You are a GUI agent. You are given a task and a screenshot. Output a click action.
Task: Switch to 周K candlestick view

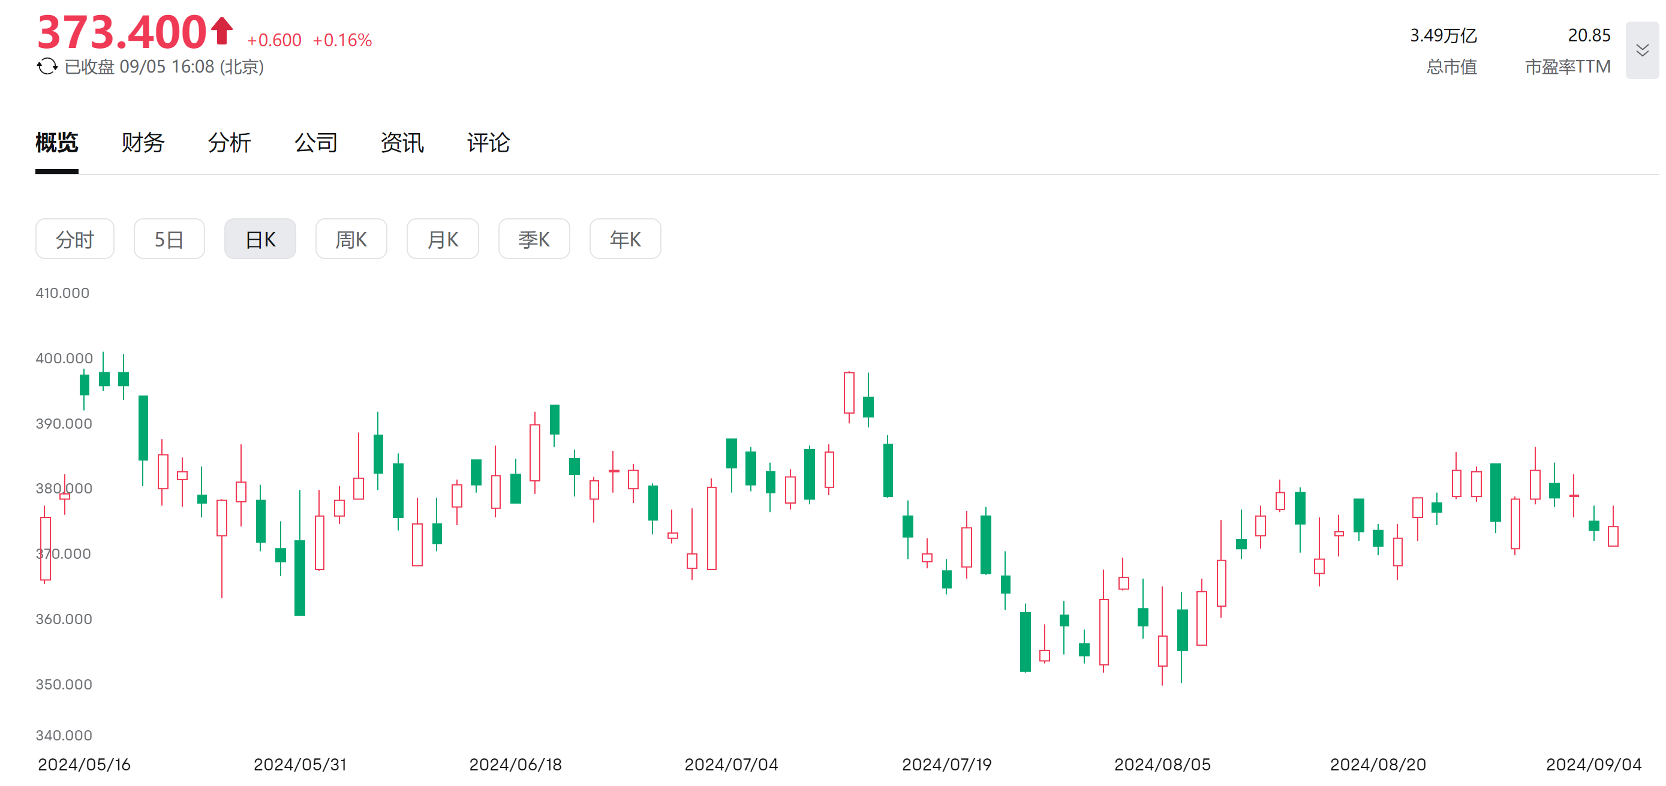click(351, 239)
